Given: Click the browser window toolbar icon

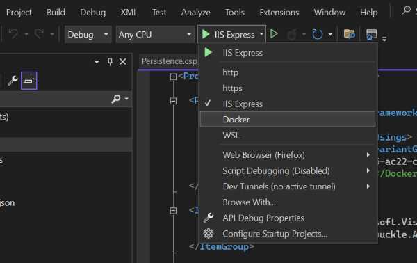Looking at the screenshot, I should point(371,34).
